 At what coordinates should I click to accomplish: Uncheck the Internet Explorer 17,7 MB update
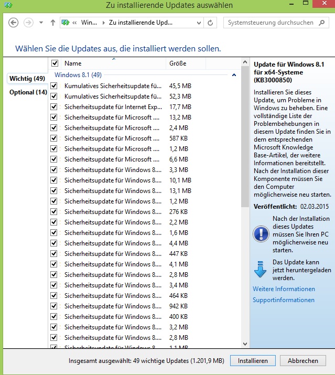pos(54,107)
